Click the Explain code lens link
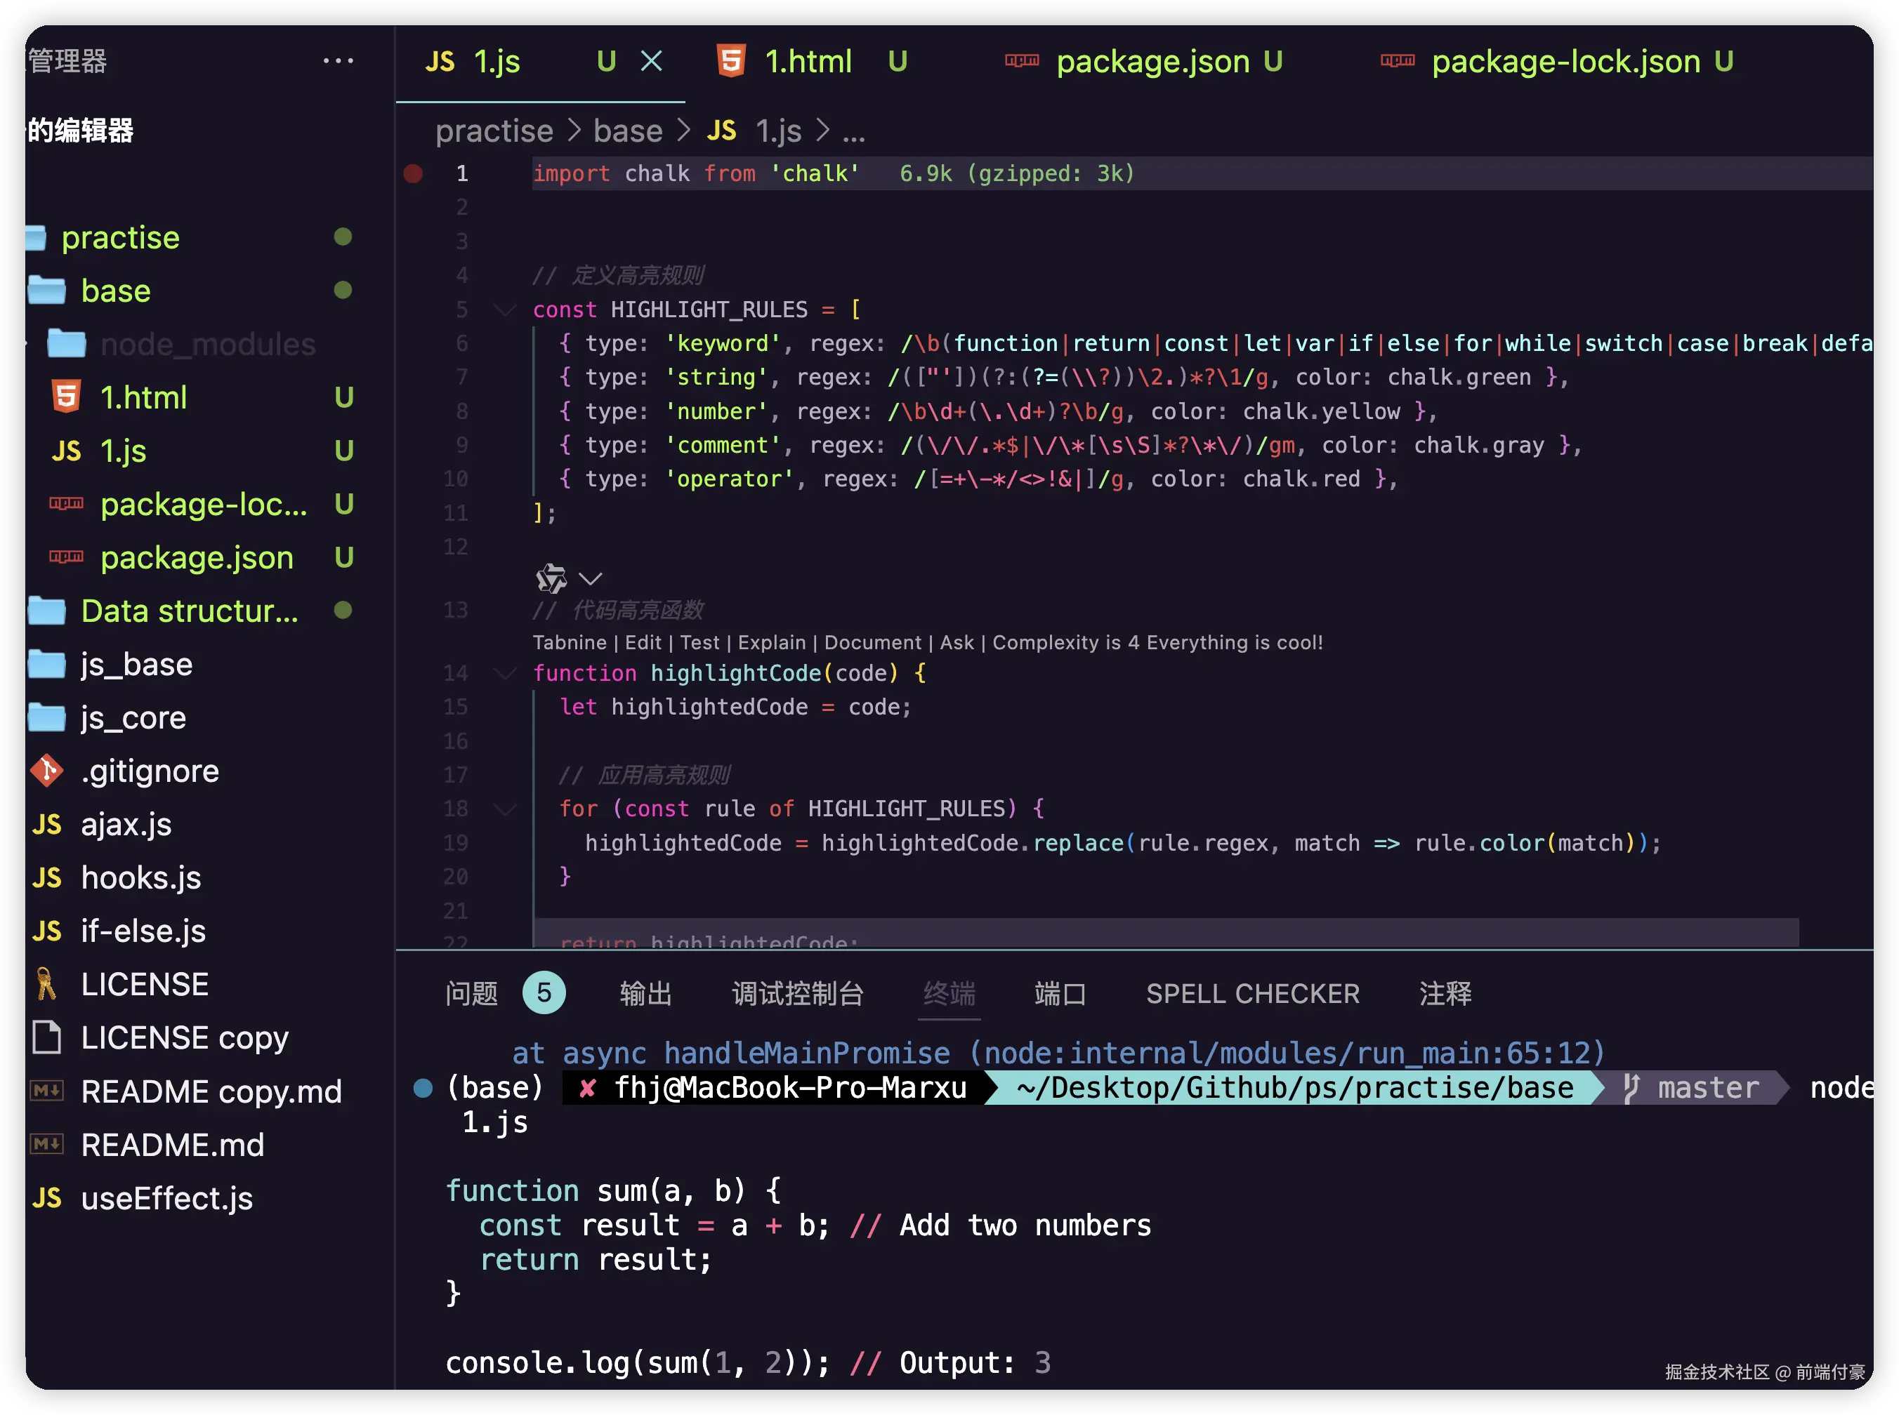Screen dimensions: 1899x1415 (771, 642)
